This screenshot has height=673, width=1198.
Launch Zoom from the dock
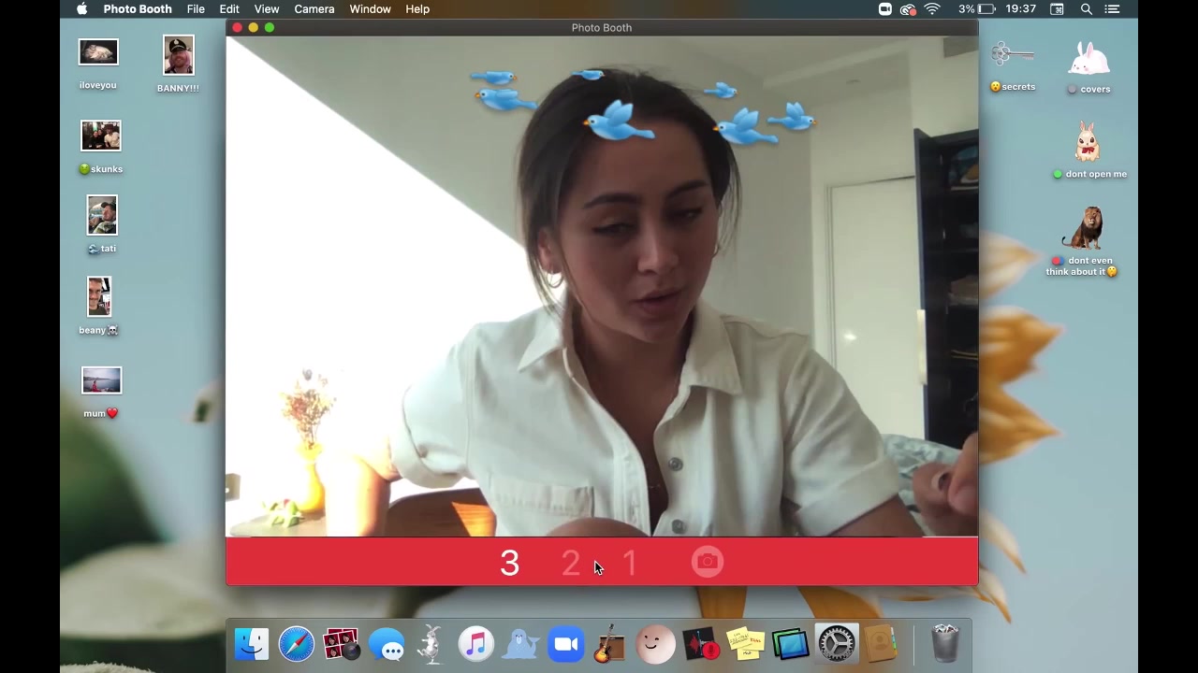(x=566, y=644)
